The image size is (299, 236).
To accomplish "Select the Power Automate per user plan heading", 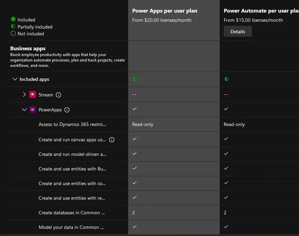I will [261, 11].
